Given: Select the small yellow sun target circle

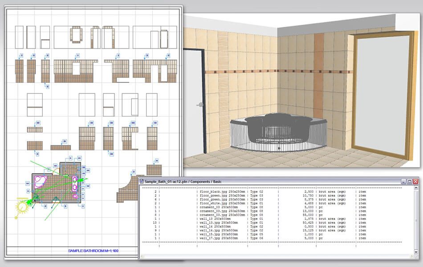Looking at the screenshot, I should pyautogui.click(x=16, y=217).
